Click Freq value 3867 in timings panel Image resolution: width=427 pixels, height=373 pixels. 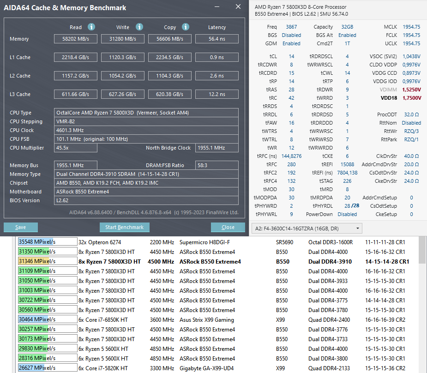[291, 27]
